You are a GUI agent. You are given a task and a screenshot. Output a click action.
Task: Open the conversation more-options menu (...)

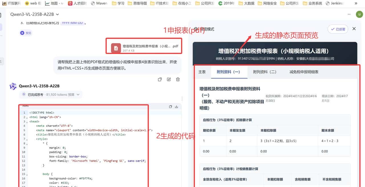point(349,14)
